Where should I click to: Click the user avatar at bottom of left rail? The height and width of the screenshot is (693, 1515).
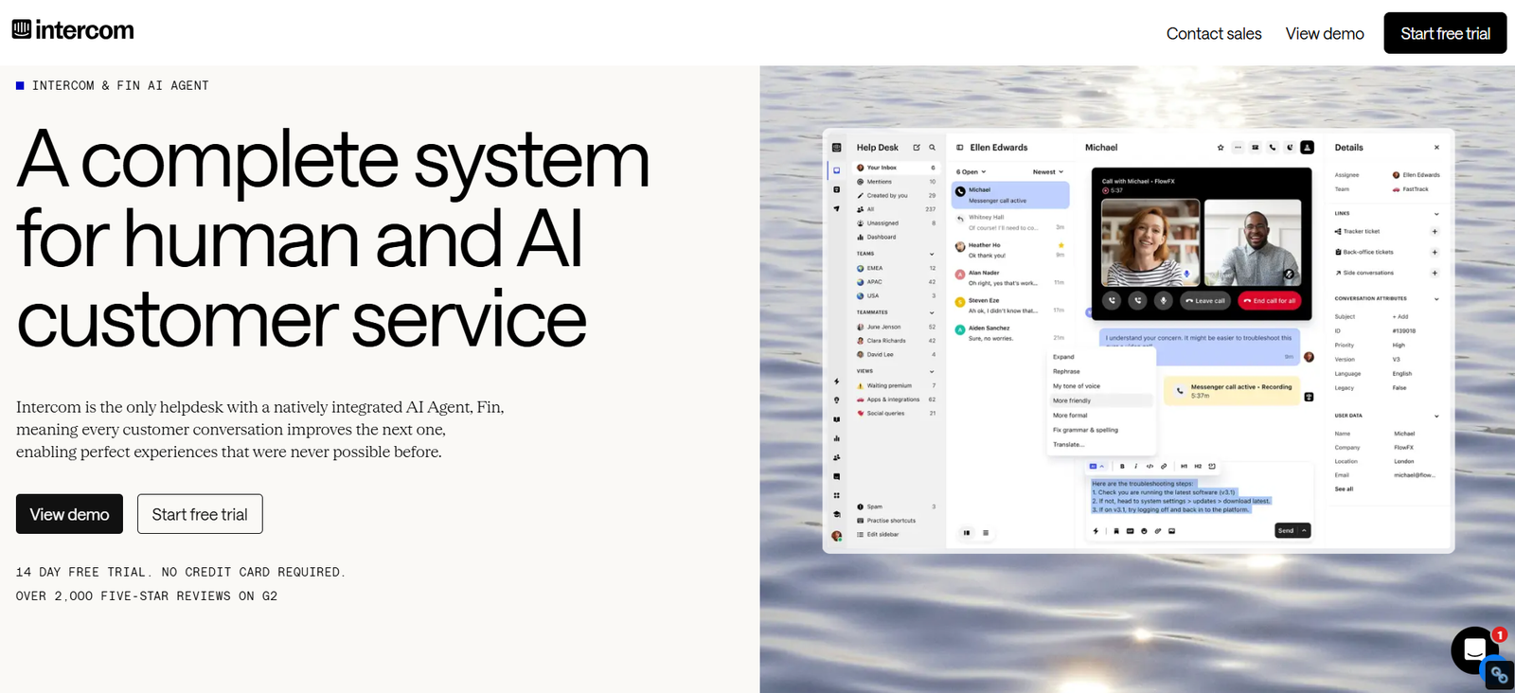(836, 536)
